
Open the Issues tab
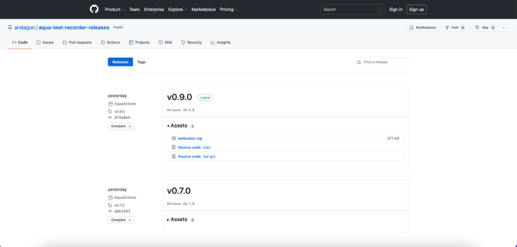45,43
